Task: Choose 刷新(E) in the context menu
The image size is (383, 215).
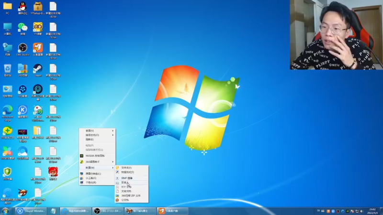Action: (x=97, y=140)
